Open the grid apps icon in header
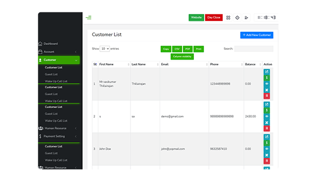The height and width of the screenshot is (193, 317). coord(228,18)
